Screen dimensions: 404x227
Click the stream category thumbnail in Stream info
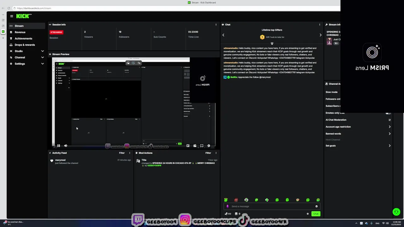[329, 41]
